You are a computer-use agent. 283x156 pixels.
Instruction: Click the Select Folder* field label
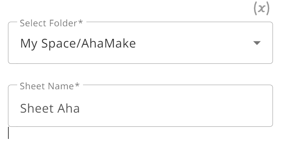tap(51, 23)
